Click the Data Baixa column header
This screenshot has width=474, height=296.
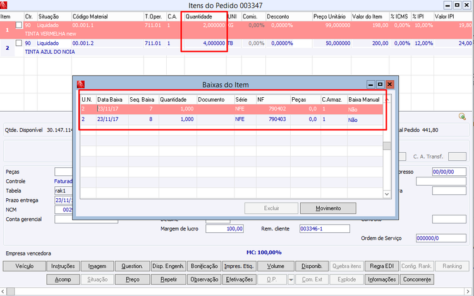click(x=112, y=100)
